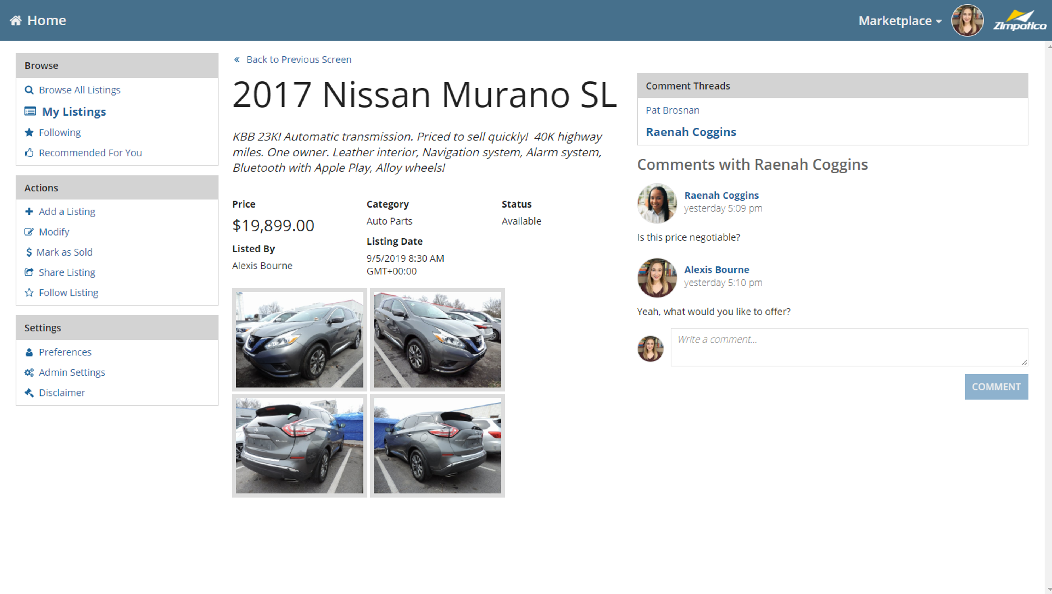This screenshot has height=594, width=1052.
Task: Click the star icon beside Following
Action: tap(29, 132)
